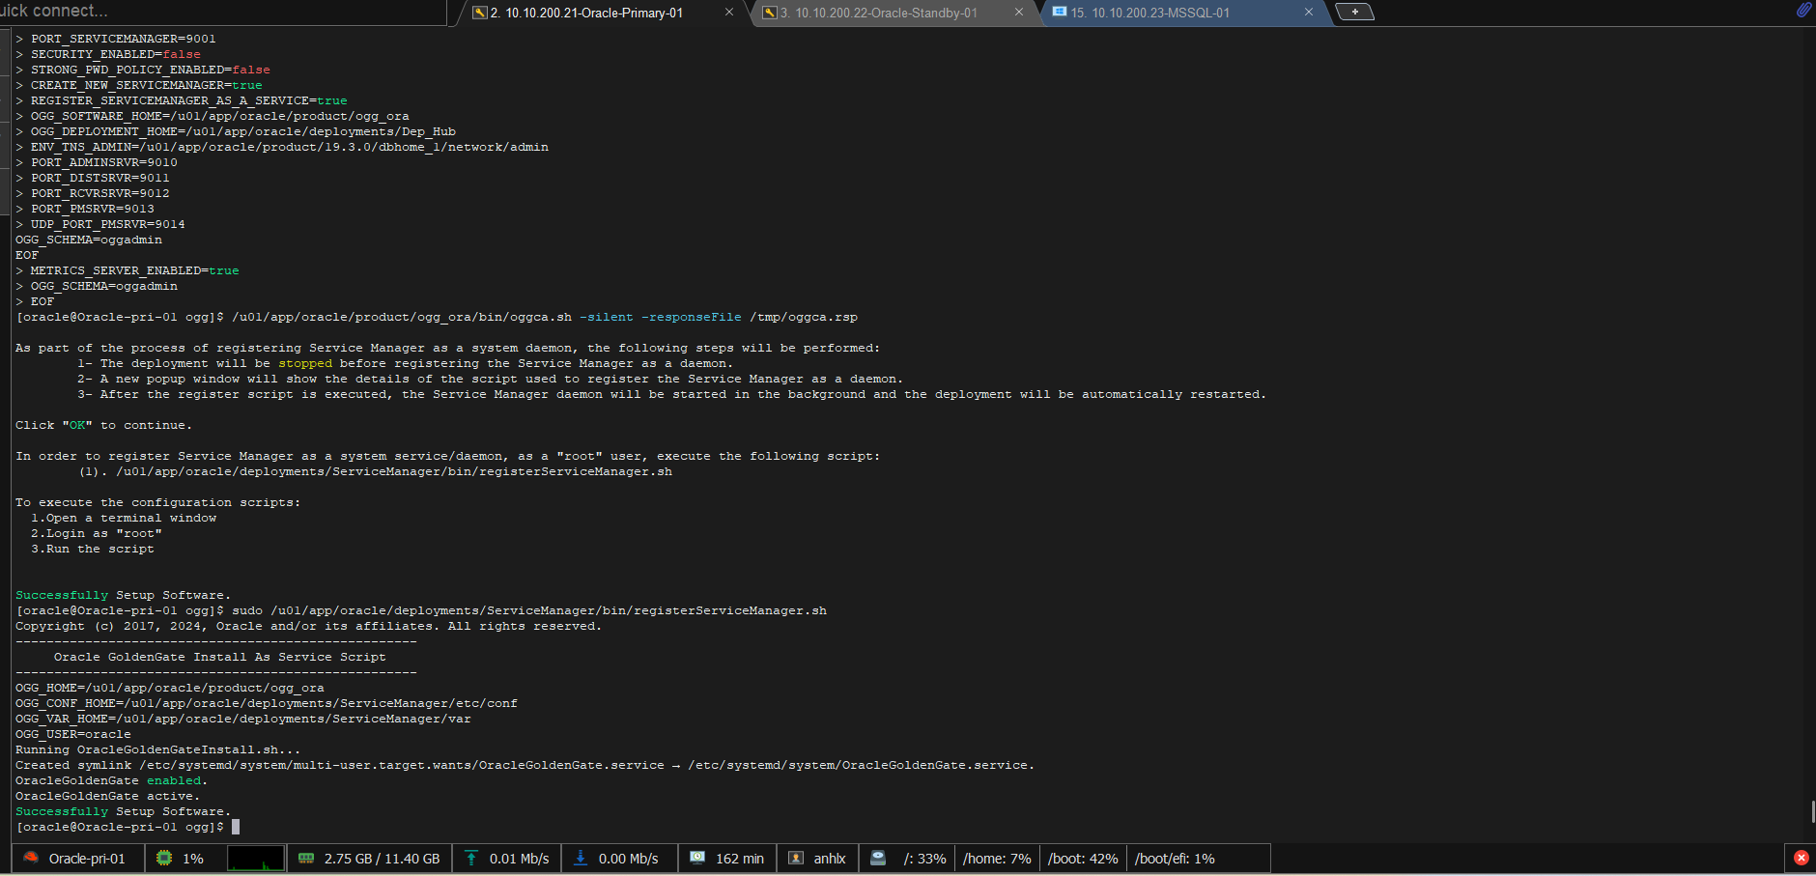The width and height of the screenshot is (1816, 876).
Task: Close the remote monitoring bar red X
Action: click(x=1802, y=858)
